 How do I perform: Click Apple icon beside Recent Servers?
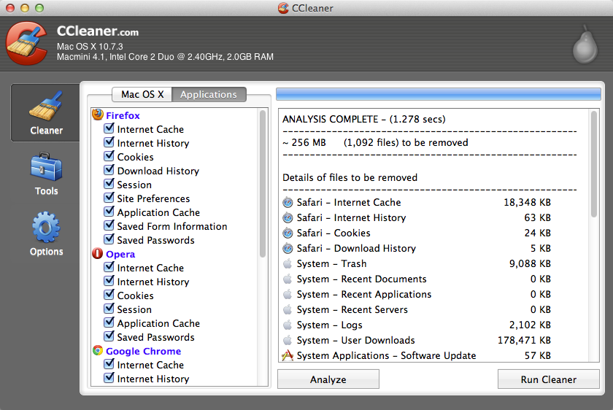288,309
